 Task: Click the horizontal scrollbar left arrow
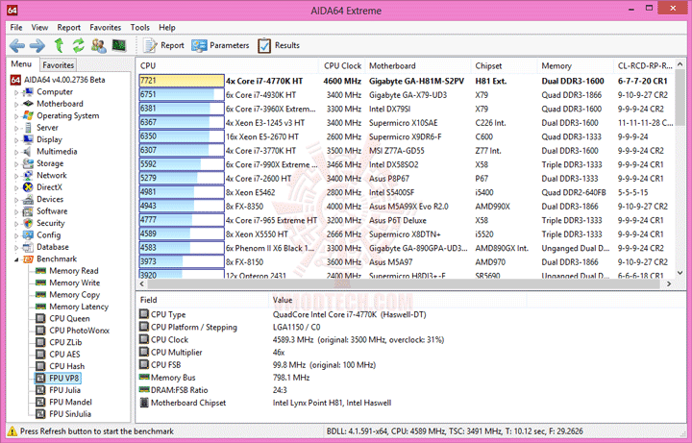click(142, 283)
